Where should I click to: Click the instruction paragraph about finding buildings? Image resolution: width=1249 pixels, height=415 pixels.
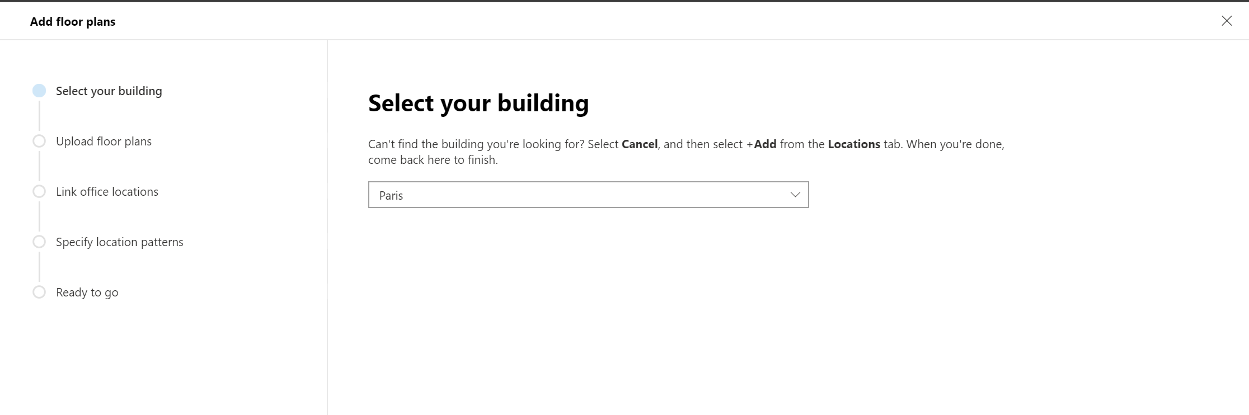point(686,152)
